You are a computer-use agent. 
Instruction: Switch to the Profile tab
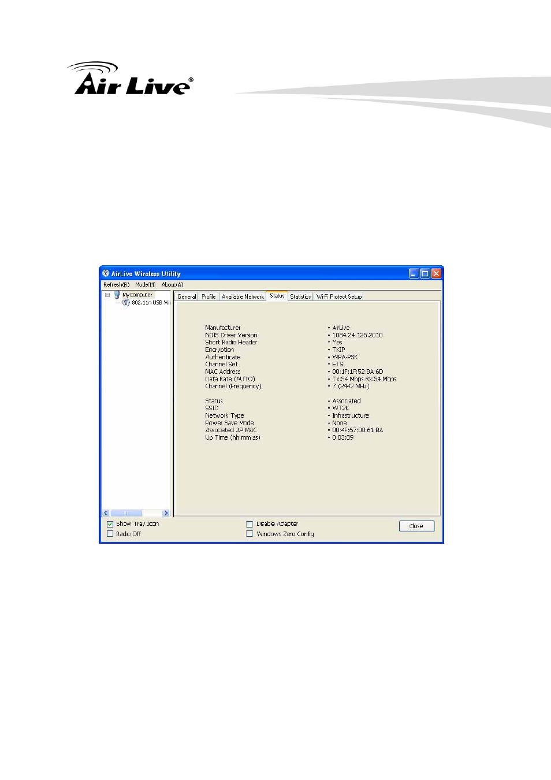(209, 296)
